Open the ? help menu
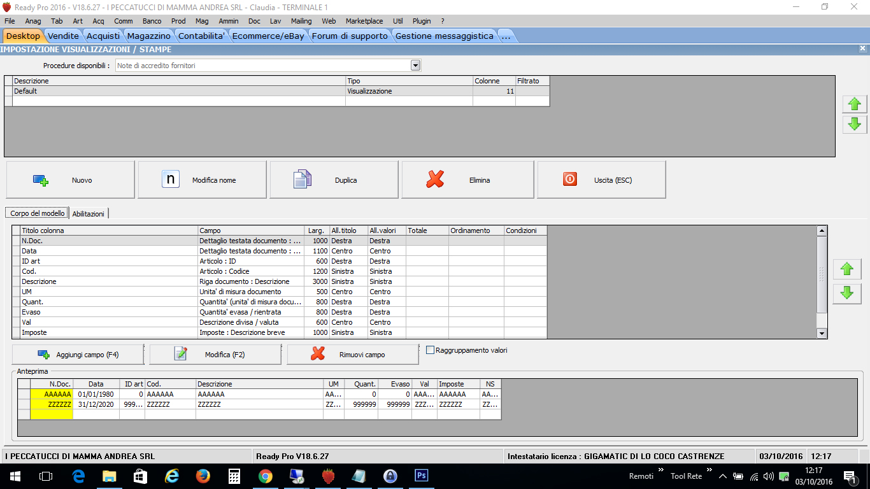Screen dimensions: 870x489 click(443, 21)
